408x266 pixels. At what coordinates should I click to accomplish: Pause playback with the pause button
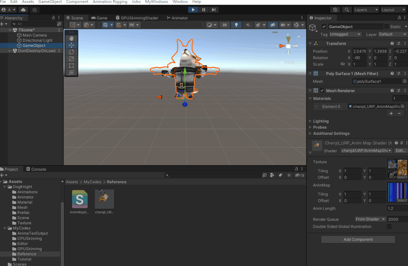204,10
